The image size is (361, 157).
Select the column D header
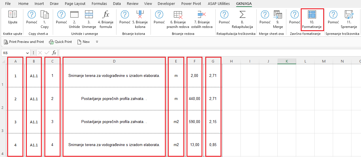(114, 61)
